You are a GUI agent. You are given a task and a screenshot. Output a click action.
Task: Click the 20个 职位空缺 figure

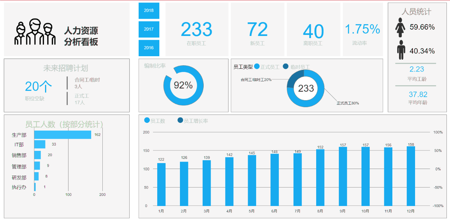point(38,86)
